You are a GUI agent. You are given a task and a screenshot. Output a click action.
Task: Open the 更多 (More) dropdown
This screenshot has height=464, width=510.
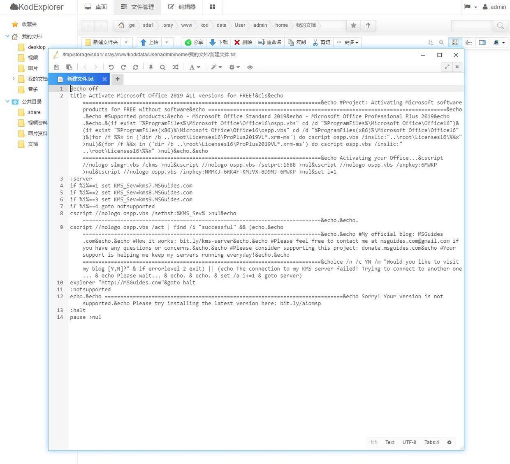click(348, 42)
